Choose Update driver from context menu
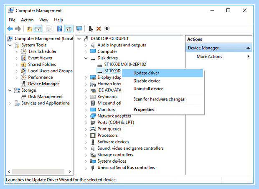 click(x=163, y=73)
